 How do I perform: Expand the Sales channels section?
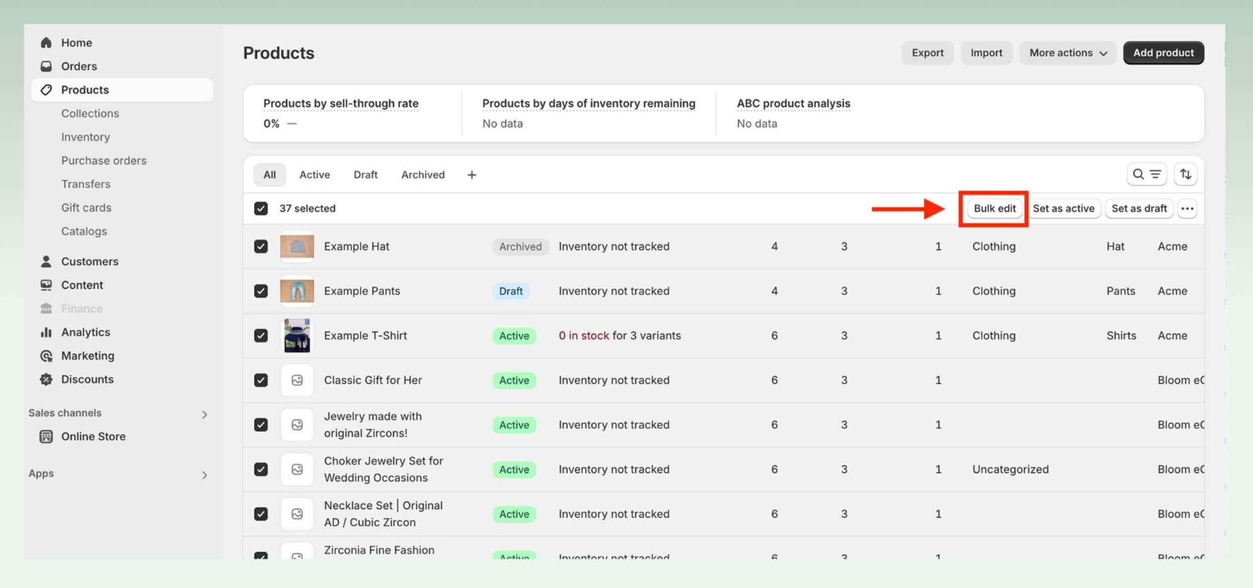click(205, 414)
